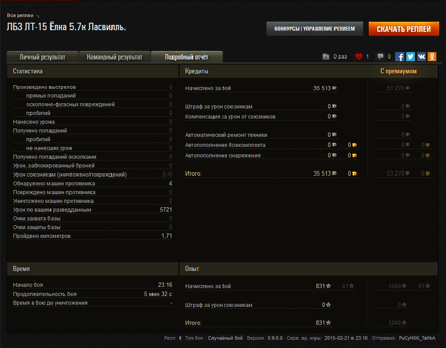Open the Командный результат tab

point(114,57)
